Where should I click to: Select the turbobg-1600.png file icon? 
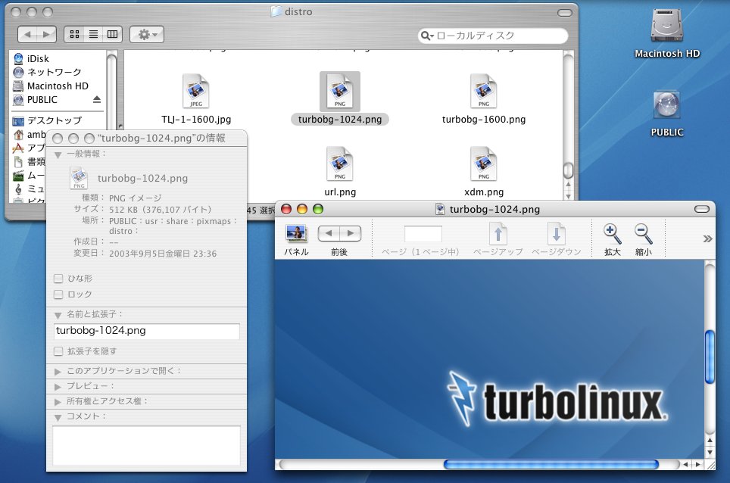484,91
